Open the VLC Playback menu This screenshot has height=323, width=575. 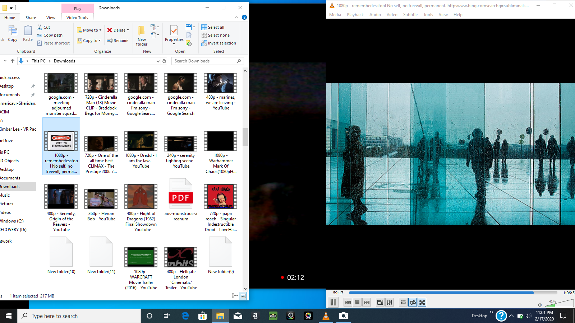[355, 15]
